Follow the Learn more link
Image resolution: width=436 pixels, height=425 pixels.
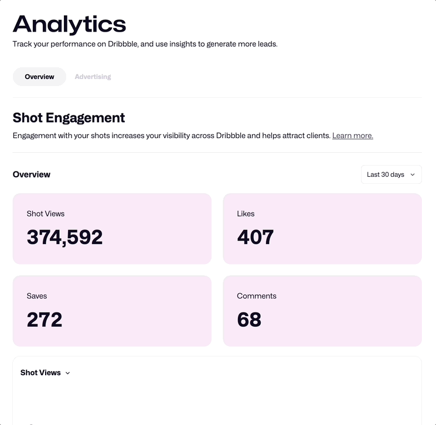coord(352,136)
